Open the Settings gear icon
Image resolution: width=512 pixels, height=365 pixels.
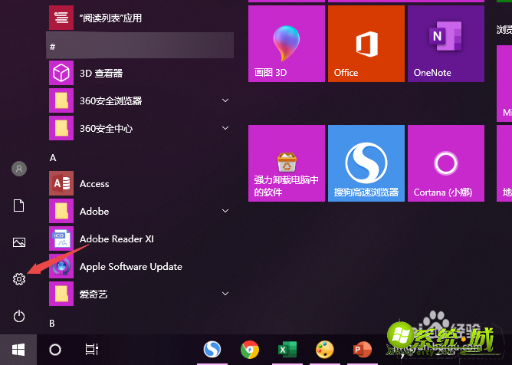[19, 279]
